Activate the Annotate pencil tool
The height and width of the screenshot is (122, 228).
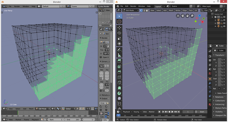[x=119, y=50]
